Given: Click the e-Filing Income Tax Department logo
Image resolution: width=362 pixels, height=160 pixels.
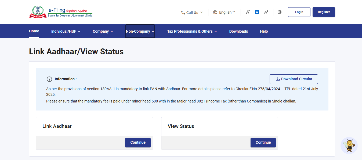Looking at the screenshot, I should pos(61,12).
